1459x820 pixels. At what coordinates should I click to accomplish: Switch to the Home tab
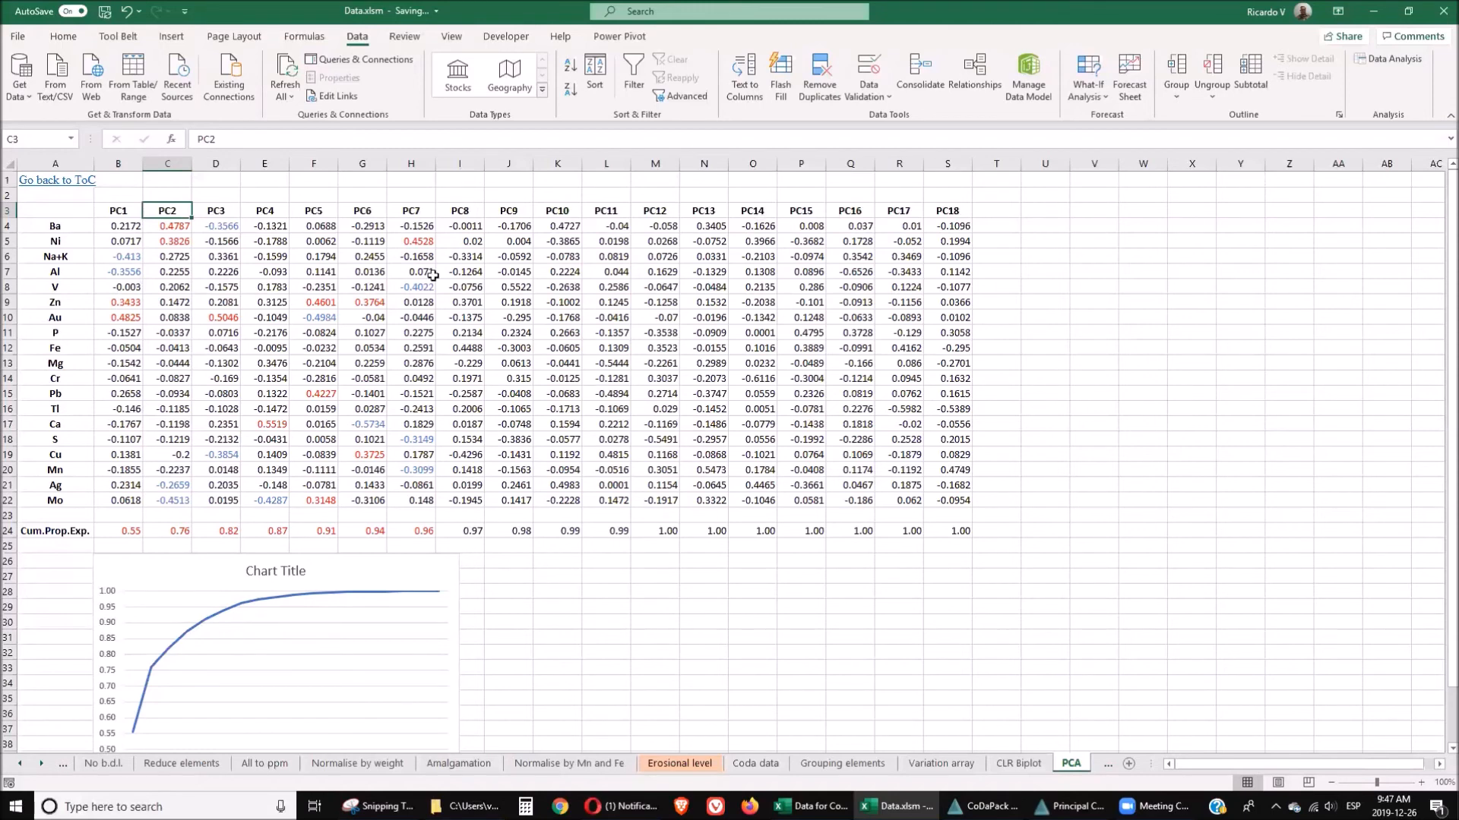tap(63, 36)
